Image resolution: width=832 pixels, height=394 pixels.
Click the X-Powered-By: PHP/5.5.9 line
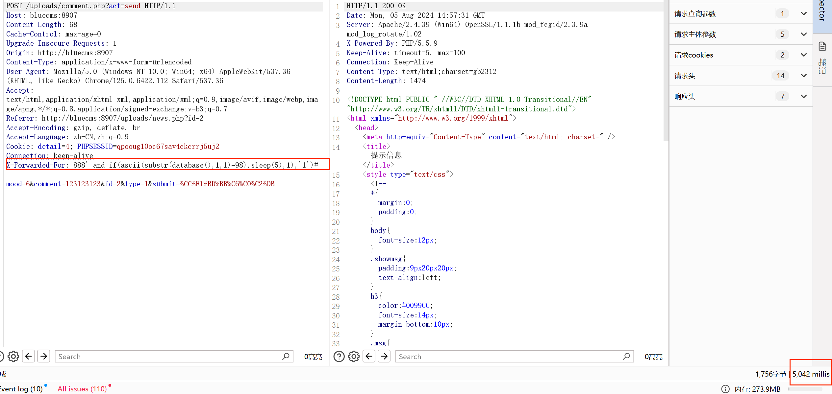(x=392, y=43)
